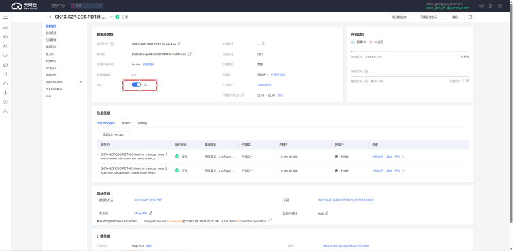Screen dimensions: 513x251
Task: Switch to the config tab
Action: (142, 123)
